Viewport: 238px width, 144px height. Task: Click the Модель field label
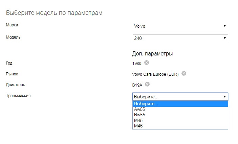pyautogui.click(x=13, y=37)
